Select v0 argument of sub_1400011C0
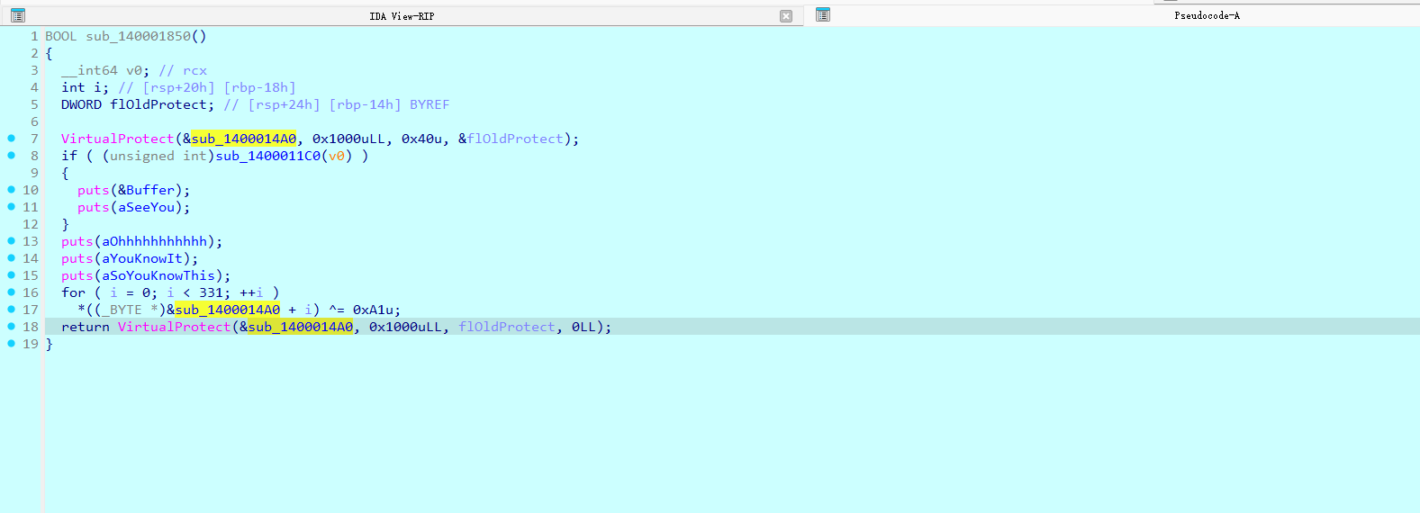 pos(337,156)
